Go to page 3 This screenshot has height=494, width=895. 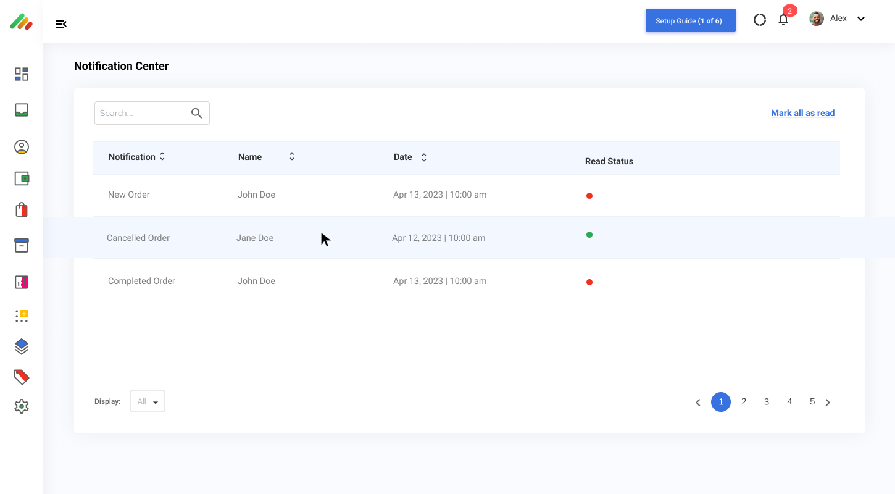767,402
